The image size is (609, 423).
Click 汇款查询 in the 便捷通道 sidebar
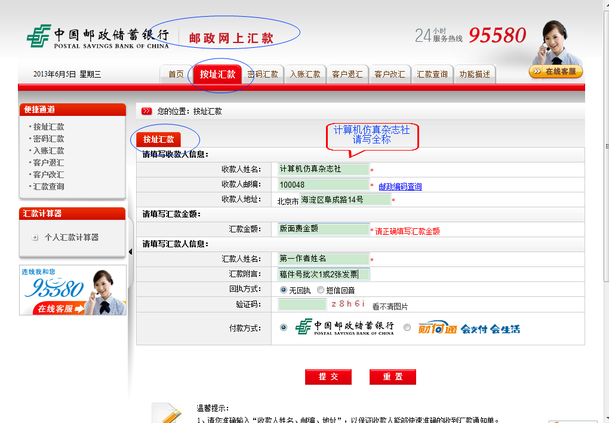click(x=48, y=186)
